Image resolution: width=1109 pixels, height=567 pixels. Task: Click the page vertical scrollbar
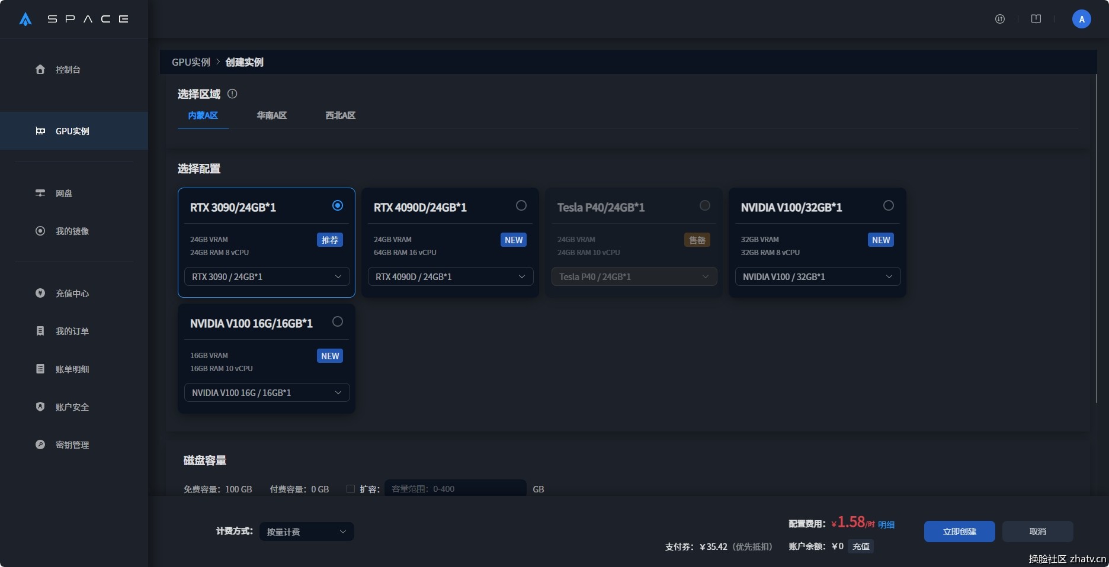click(1096, 240)
